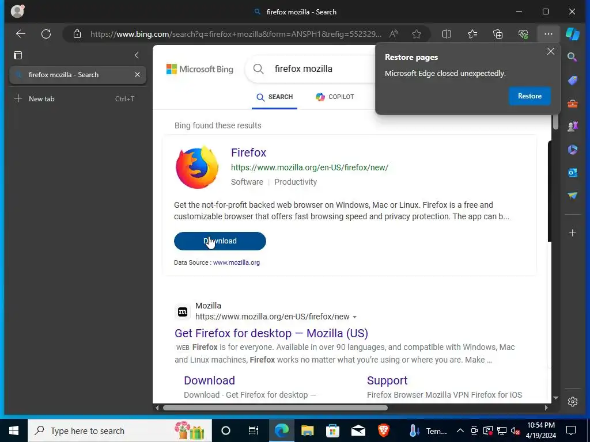Add a sidebar app with the plus icon
The width and height of the screenshot is (590, 442).
pos(572,233)
